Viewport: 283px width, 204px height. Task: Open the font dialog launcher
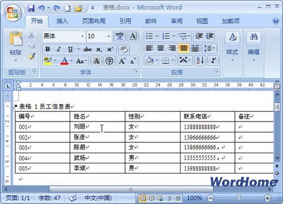point(136,71)
